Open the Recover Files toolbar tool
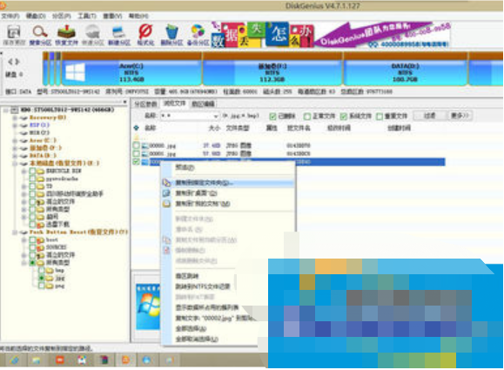The image size is (504, 370). [x=66, y=35]
